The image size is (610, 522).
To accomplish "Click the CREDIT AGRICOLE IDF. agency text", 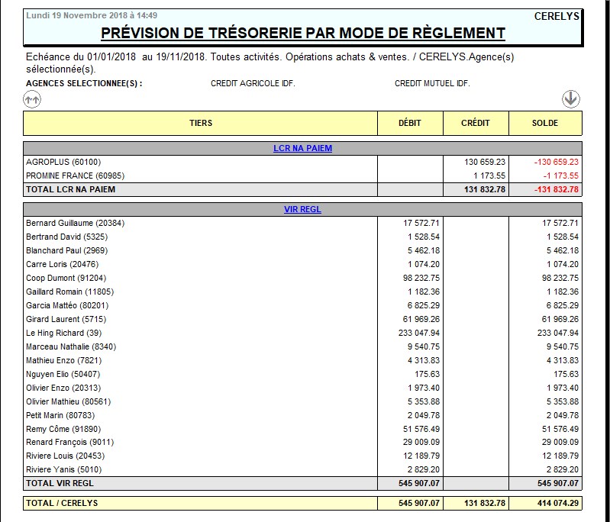I will pos(253,84).
